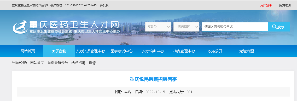Focus the job or company search field
Image resolution: width=297 pixels, height=101 pixels.
tap(235, 27)
